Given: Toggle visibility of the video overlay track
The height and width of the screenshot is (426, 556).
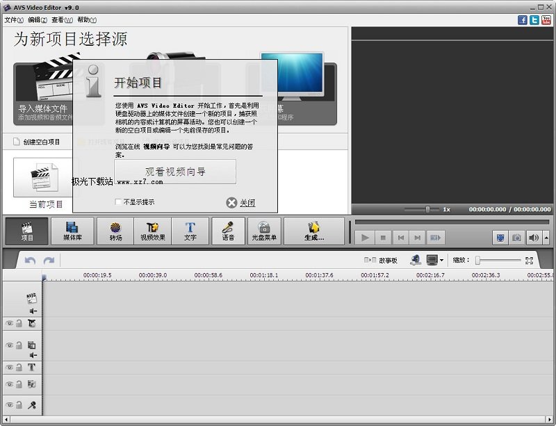Looking at the screenshot, I should (10, 345).
